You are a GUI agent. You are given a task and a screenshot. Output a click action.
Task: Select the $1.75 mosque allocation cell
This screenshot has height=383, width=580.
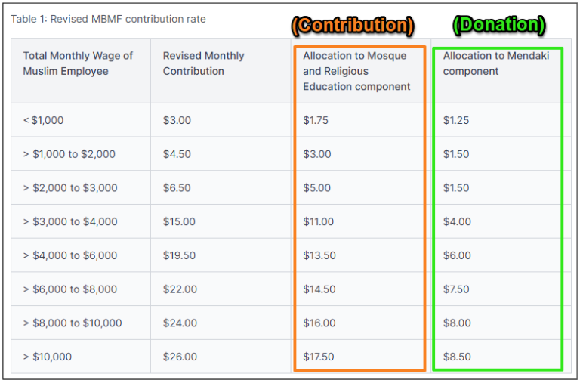pyautogui.click(x=316, y=120)
